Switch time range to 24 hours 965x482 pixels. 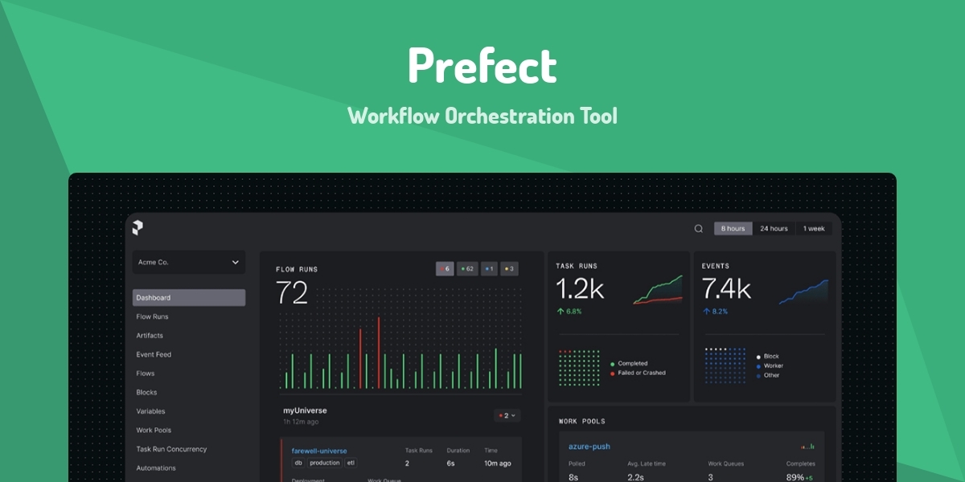774,229
